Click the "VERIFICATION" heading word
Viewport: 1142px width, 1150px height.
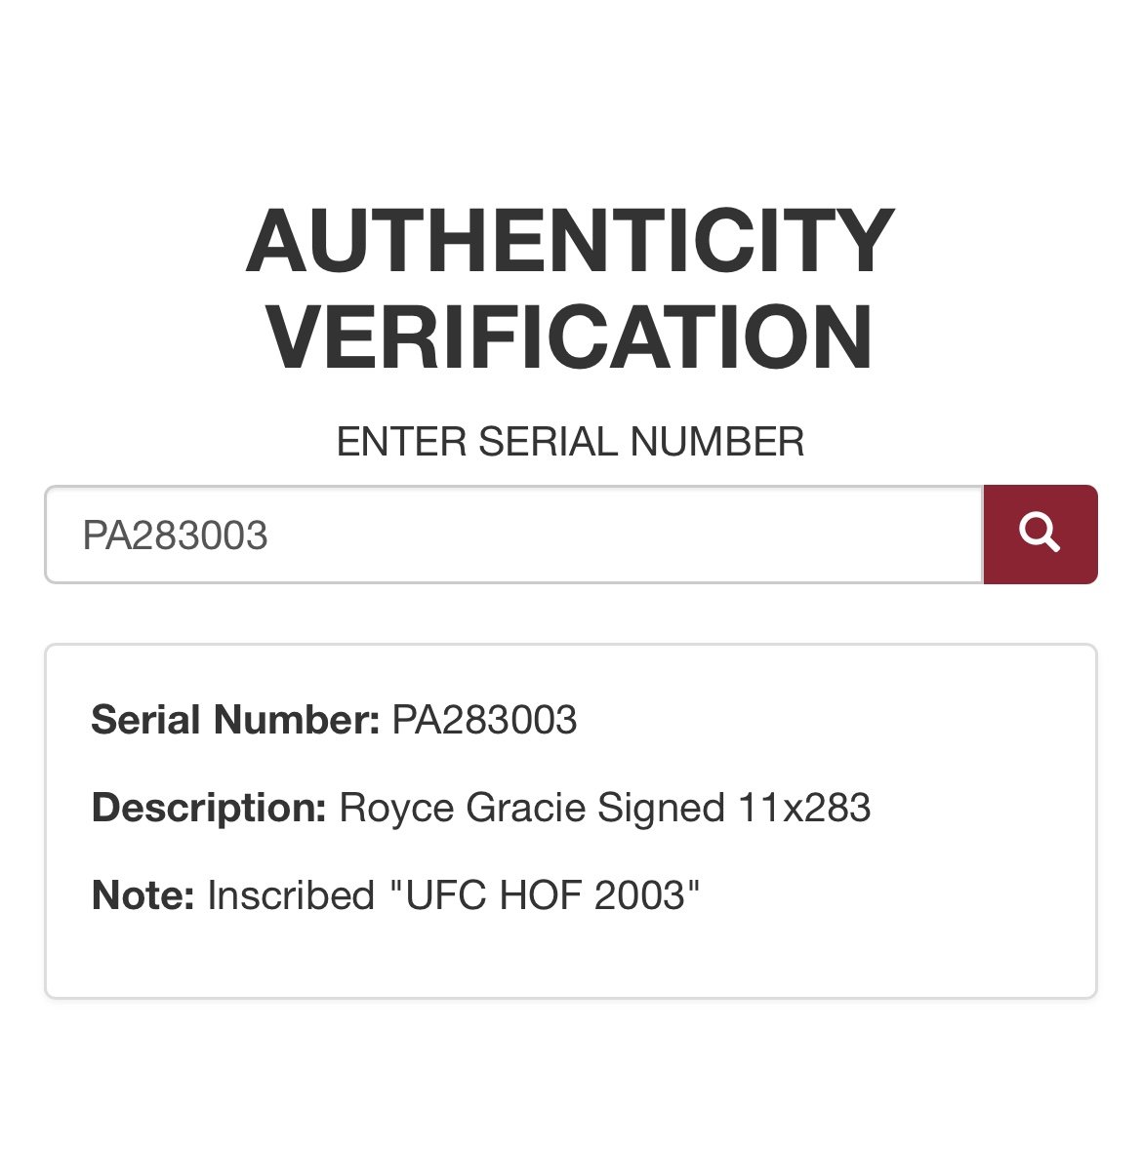[x=570, y=337]
